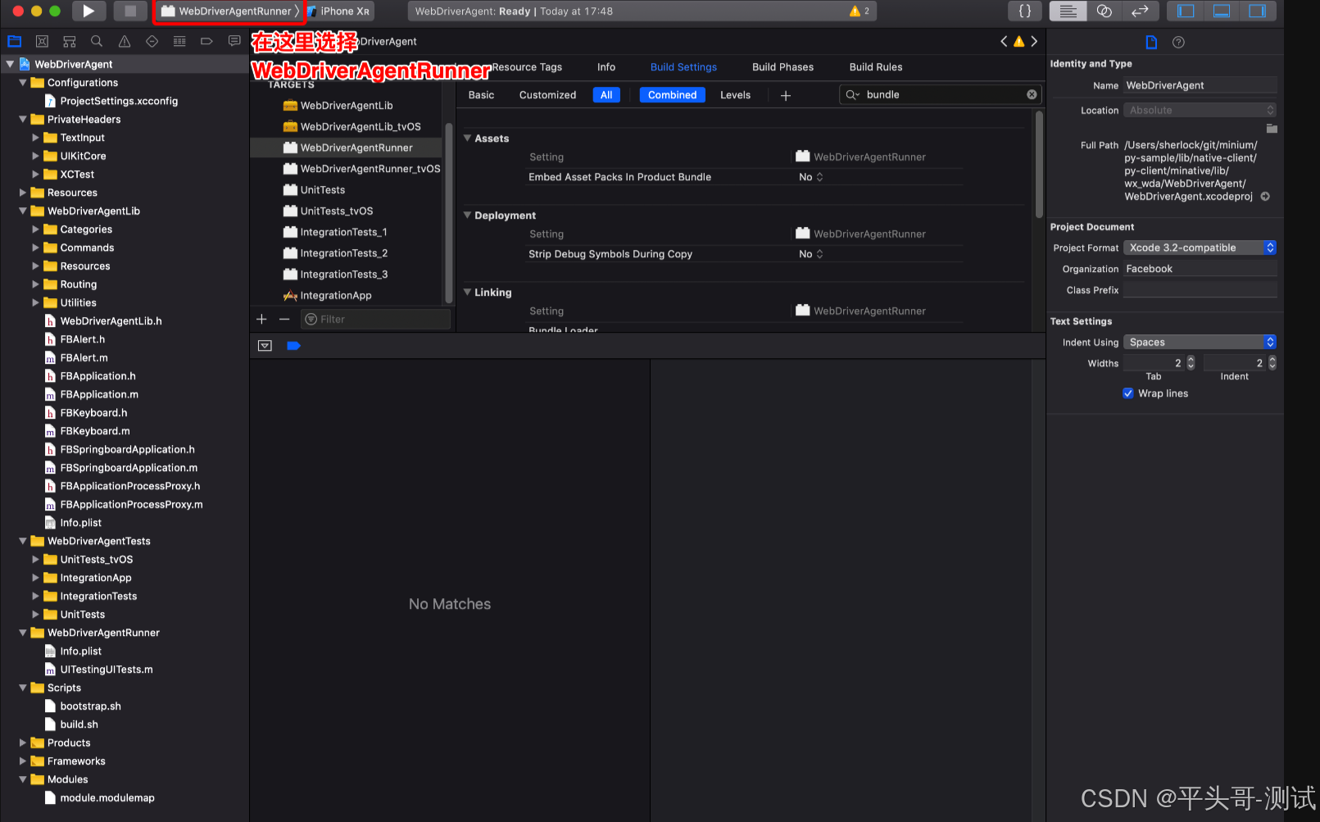Viewport: 1320px width, 822px height.
Task: Open the Build Rules tab
Action: (x=875, y=67)
